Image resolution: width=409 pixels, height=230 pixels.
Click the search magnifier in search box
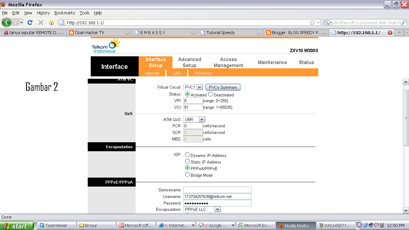tap(404, 22)
